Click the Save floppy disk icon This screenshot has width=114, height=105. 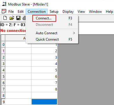[18, 18]
